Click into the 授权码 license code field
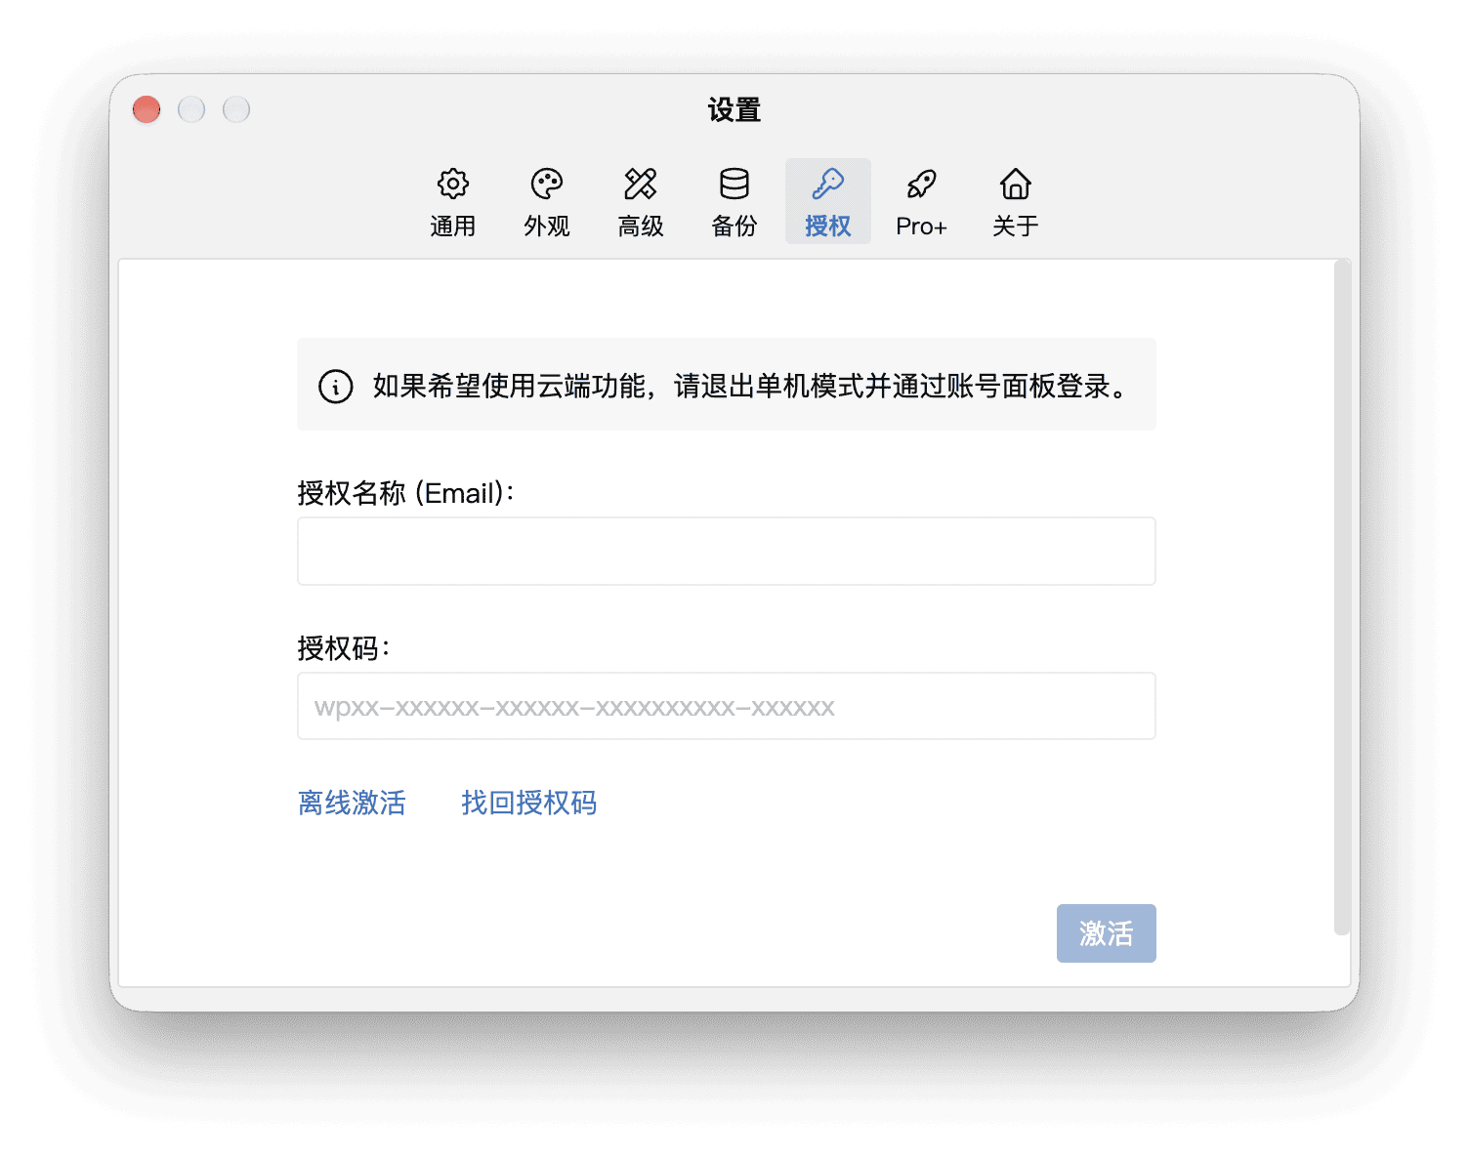The image size is (1469, 1156). point(727,706)
